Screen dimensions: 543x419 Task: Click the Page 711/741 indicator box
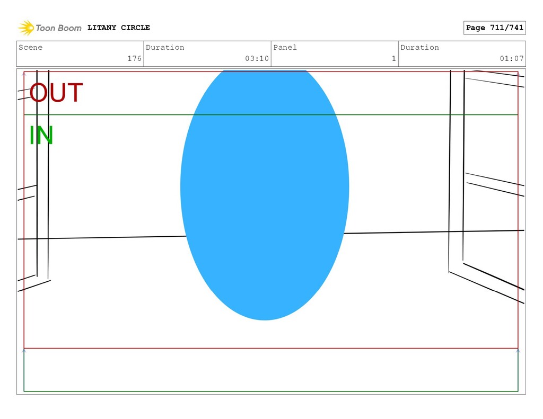point(495,28)
